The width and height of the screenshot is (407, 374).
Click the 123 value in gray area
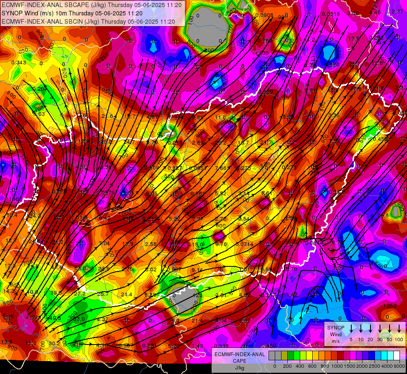tap(197, 295)
